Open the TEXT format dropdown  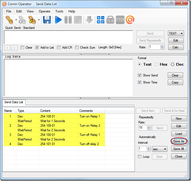(x=176, y=33)
